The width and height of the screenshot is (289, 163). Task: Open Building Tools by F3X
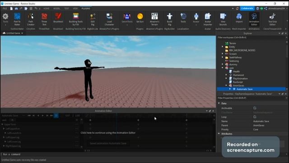point(76,19)
